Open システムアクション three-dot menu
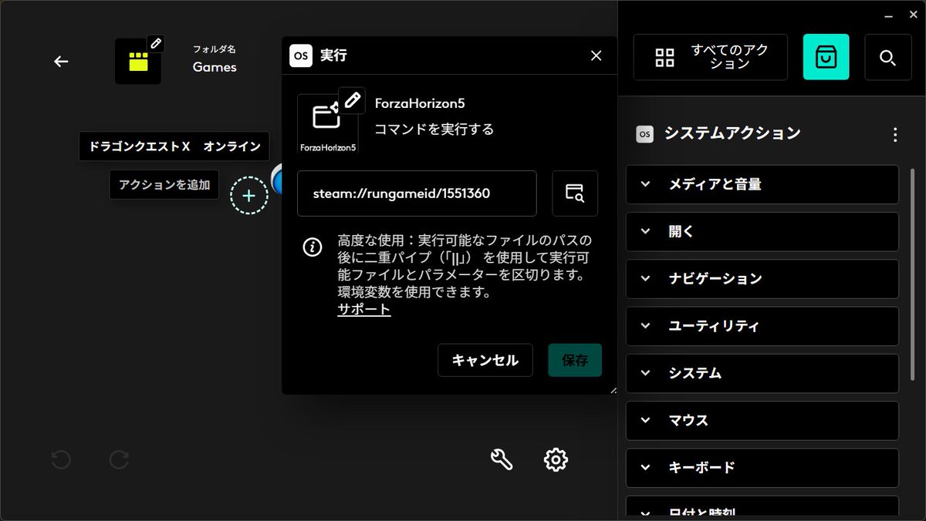The image size is (926, 521). point(895,135)
